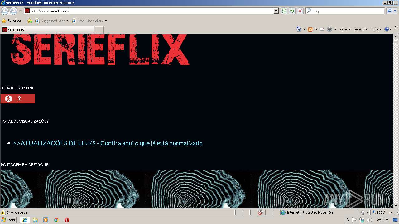399x224 pixels.
Task: Go forward with the Forward arrow button
Action: click(x=13, y=11)
